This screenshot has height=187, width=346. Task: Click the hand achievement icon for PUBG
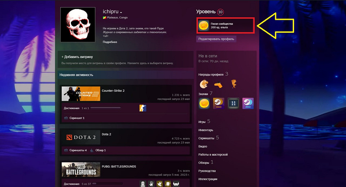pos(151,183)
